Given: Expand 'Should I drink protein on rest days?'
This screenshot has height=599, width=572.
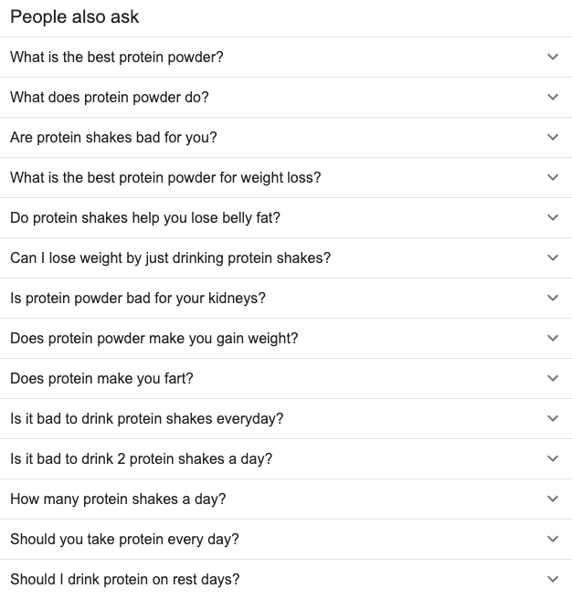Looking at the screenshot, I should point(552,579).
